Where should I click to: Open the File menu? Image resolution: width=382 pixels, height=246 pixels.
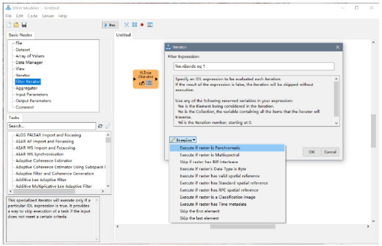(x=8, y=16)
